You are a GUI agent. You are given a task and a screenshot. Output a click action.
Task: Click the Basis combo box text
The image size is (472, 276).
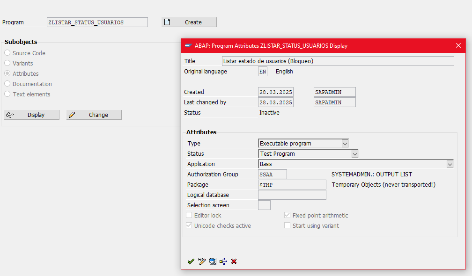(x=266, y=164)
